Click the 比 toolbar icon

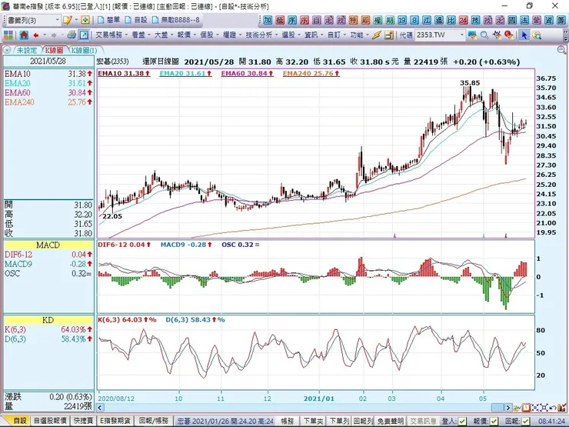[x=451, y=20]
